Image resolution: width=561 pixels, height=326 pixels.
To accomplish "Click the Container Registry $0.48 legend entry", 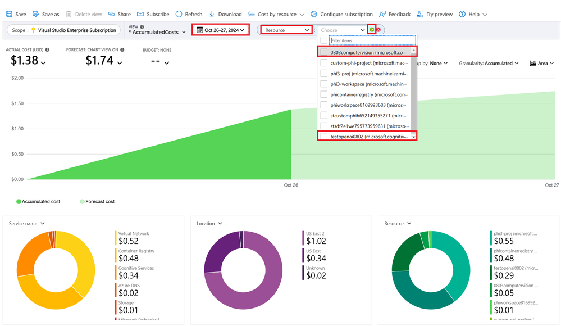I will click(x=136, y=255).
